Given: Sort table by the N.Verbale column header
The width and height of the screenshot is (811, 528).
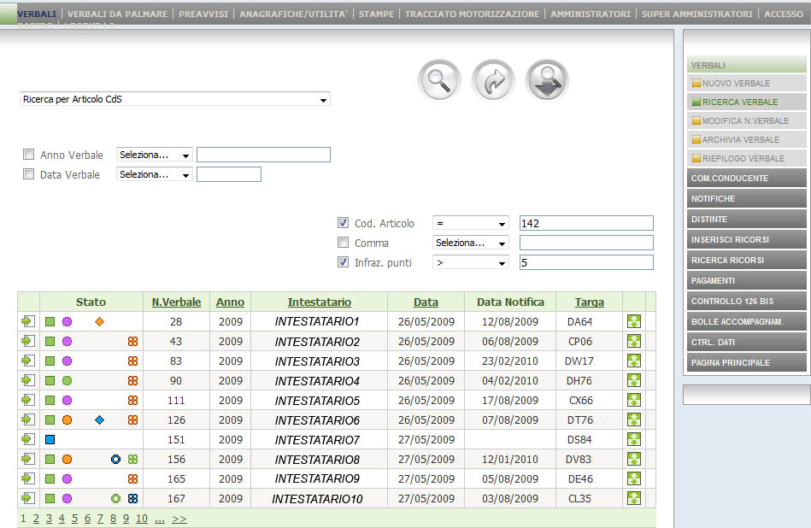Looking at the screenshot, I should tap(176, 302).
